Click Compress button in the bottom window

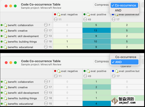102,61
